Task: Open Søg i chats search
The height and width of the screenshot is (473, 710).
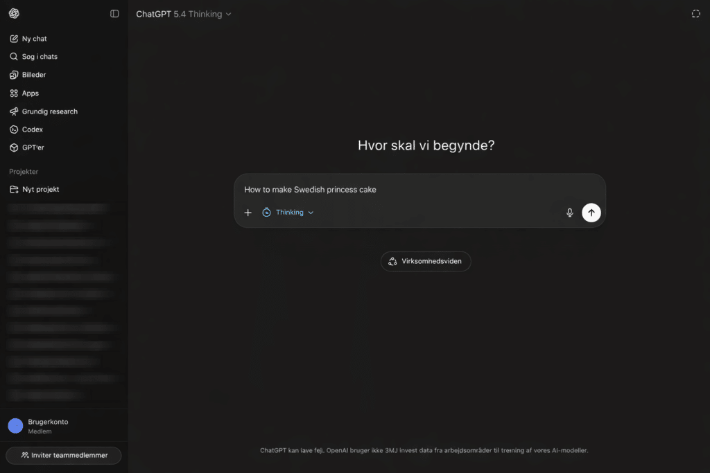Action: click(x=36, y=56)
